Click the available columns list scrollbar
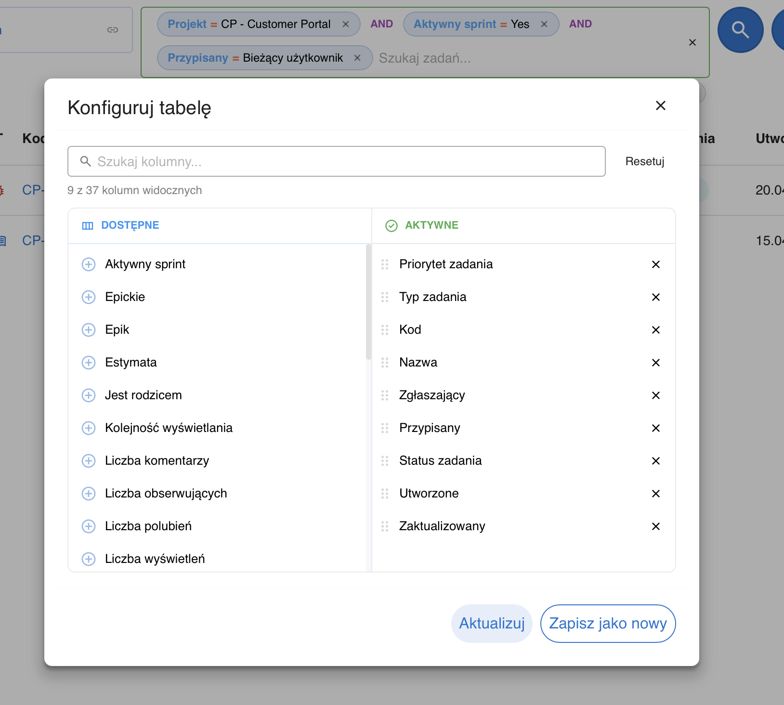The width and height of the screenshot is (784, 705). click(369, 302)
